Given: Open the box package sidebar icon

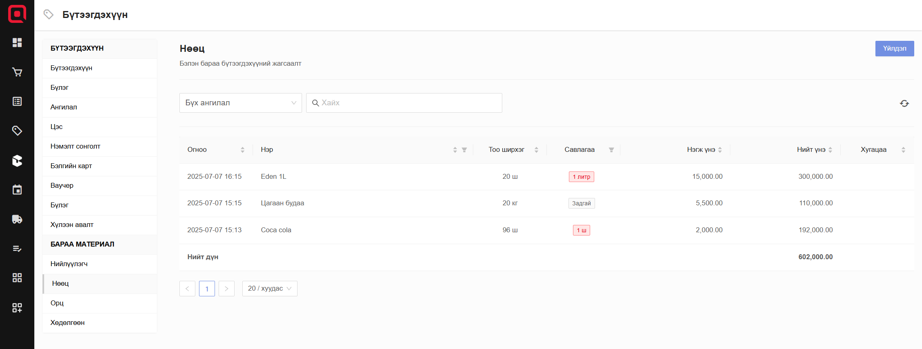Looking at the screenshot, I should pyautogui.click(x=17, y=160).
